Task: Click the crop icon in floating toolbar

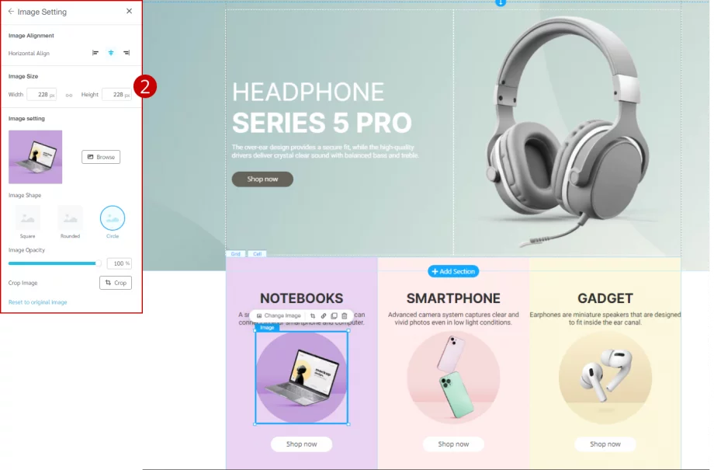Action: (x=312, y=315)
